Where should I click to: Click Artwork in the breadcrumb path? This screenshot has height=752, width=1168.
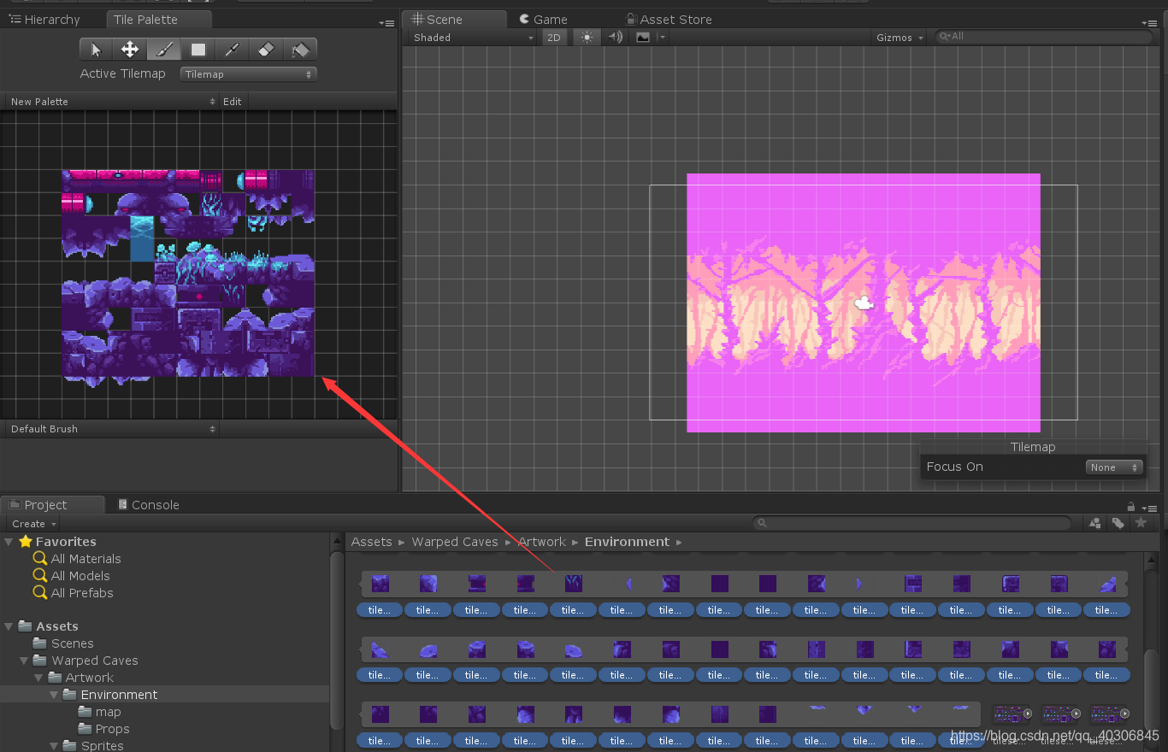tap(542, 542)
